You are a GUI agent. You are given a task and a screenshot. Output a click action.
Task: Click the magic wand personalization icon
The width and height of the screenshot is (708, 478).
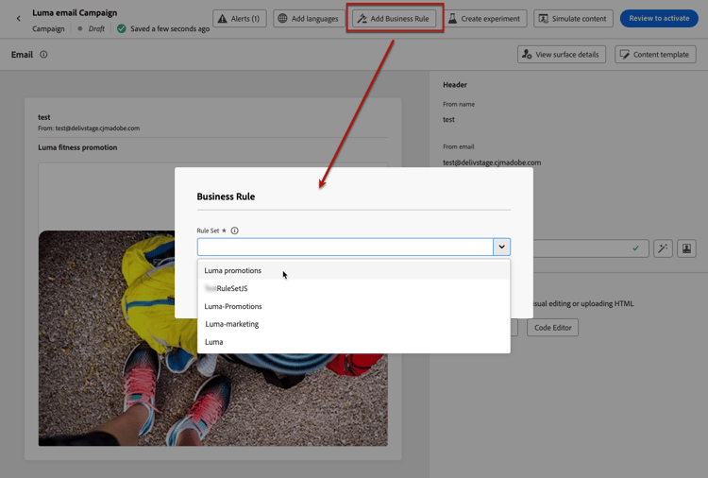663,248
